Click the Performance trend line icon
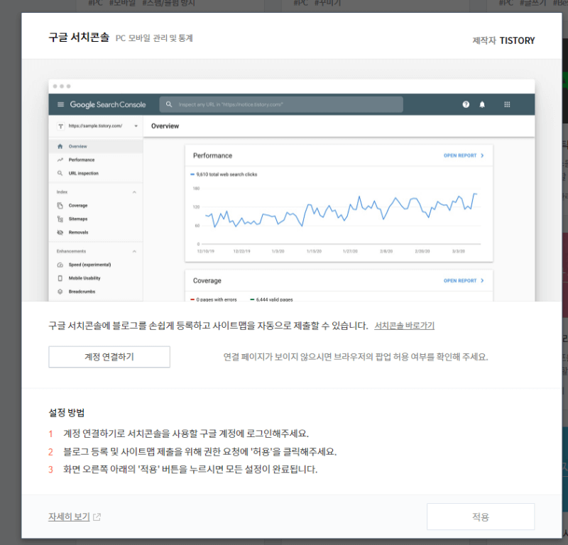Viewport: 568px width, 545px height. click(x=60, y=160)
